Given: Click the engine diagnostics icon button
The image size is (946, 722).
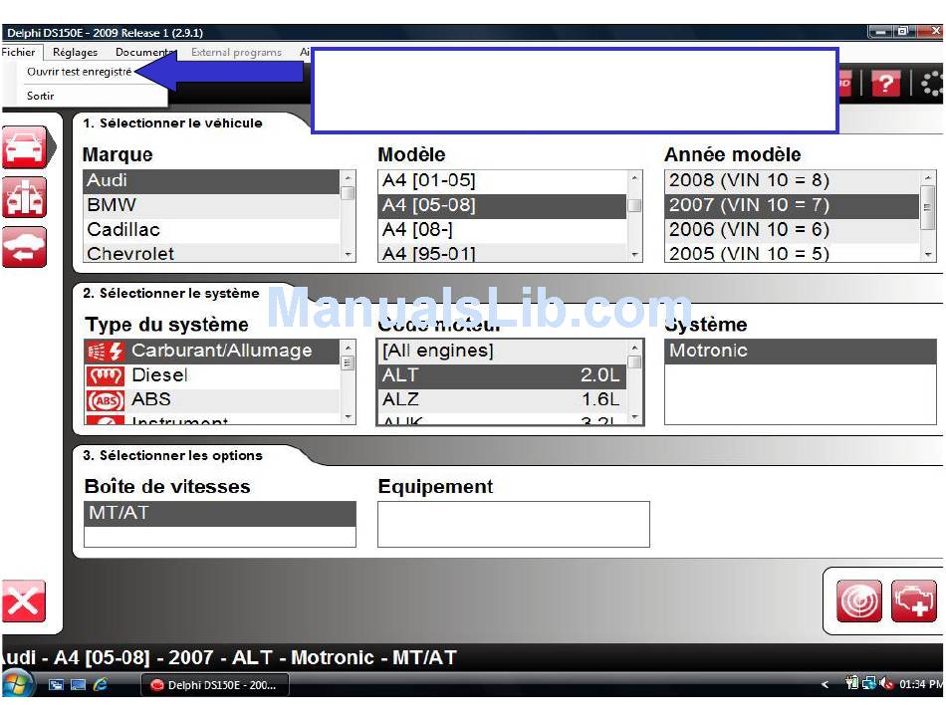Looking at the screenshot, I should pos(913,601).
